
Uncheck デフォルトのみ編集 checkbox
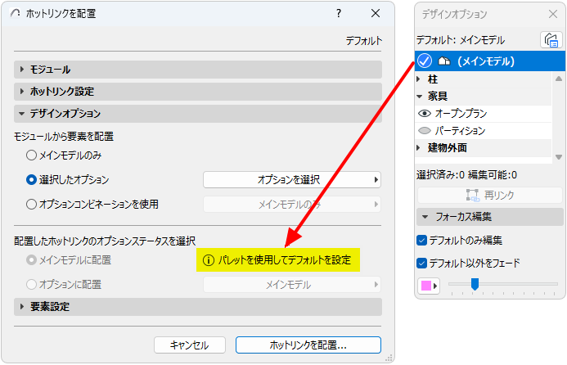tap(421, 241)
